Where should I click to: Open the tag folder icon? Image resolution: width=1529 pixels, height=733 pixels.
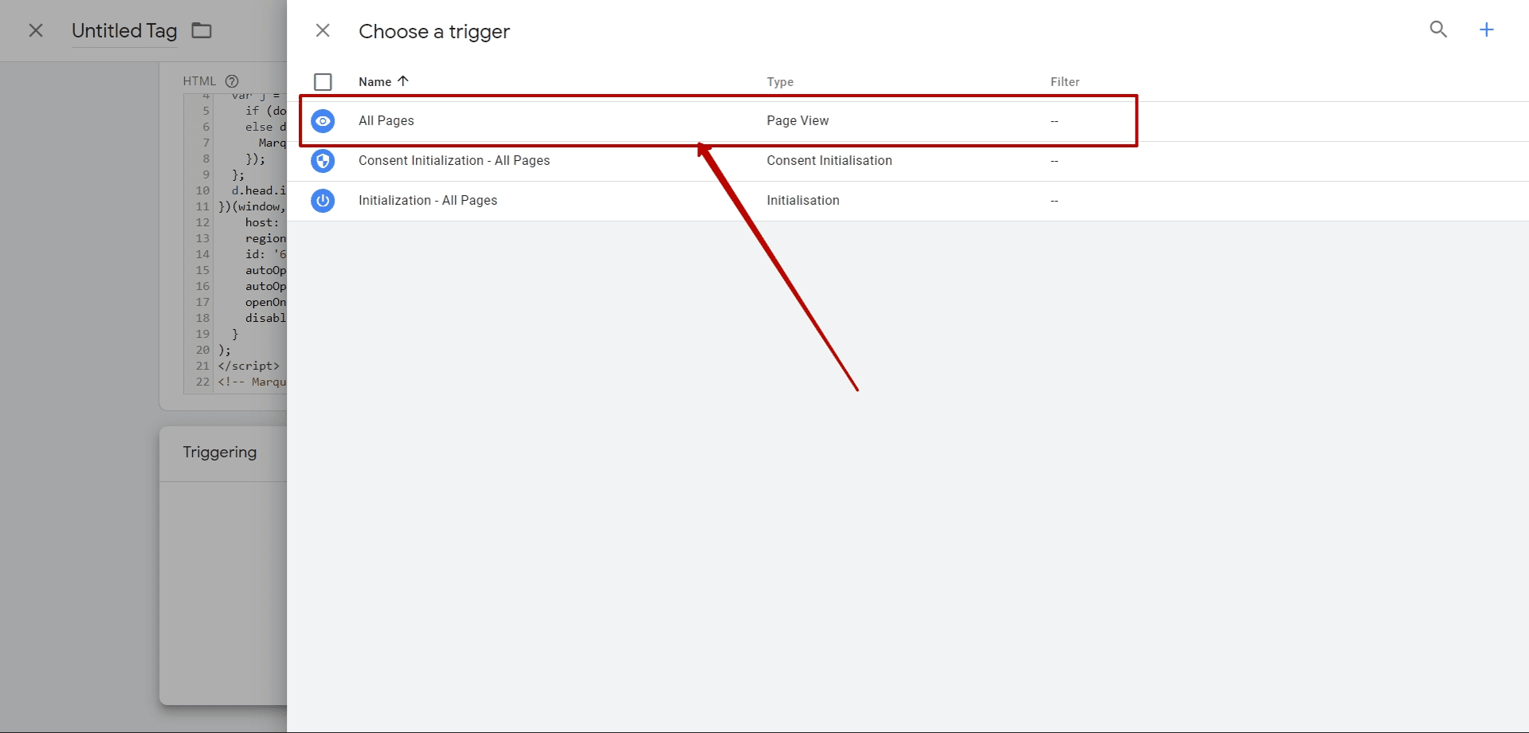[x=202, y=30]
